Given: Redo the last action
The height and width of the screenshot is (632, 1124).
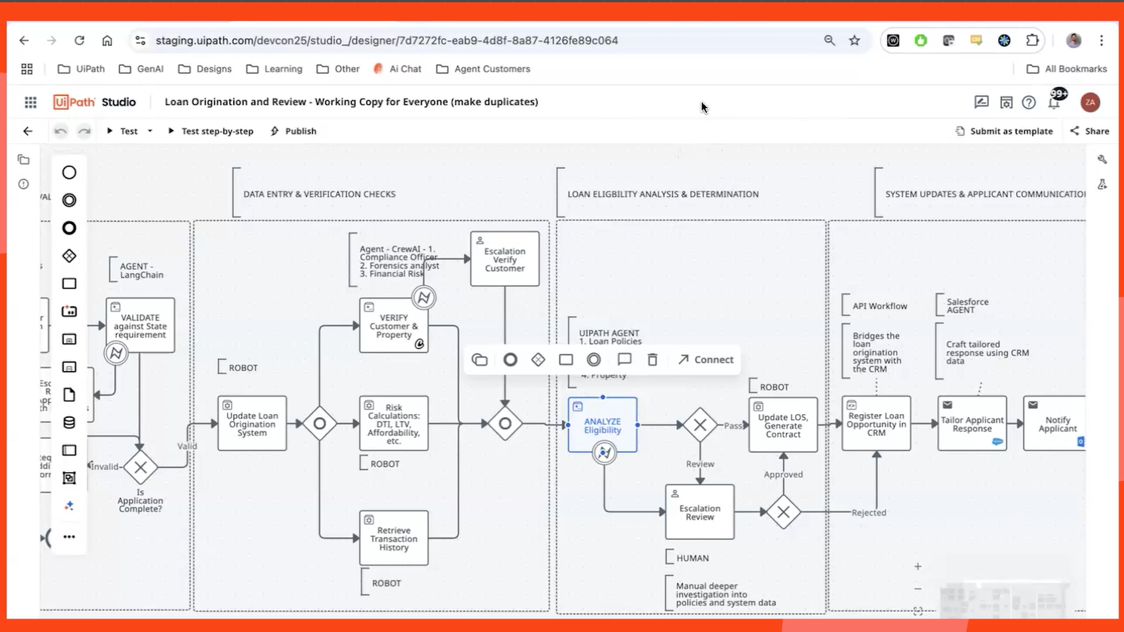Looking at the screenshot, I should [84, 131].
